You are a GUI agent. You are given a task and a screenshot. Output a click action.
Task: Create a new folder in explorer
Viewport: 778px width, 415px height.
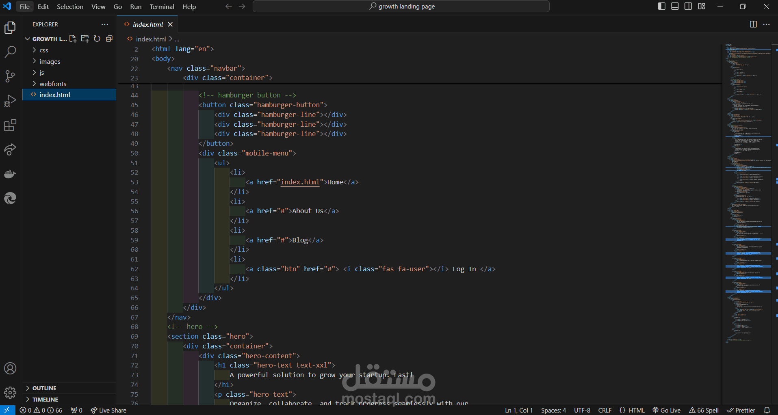85,39
